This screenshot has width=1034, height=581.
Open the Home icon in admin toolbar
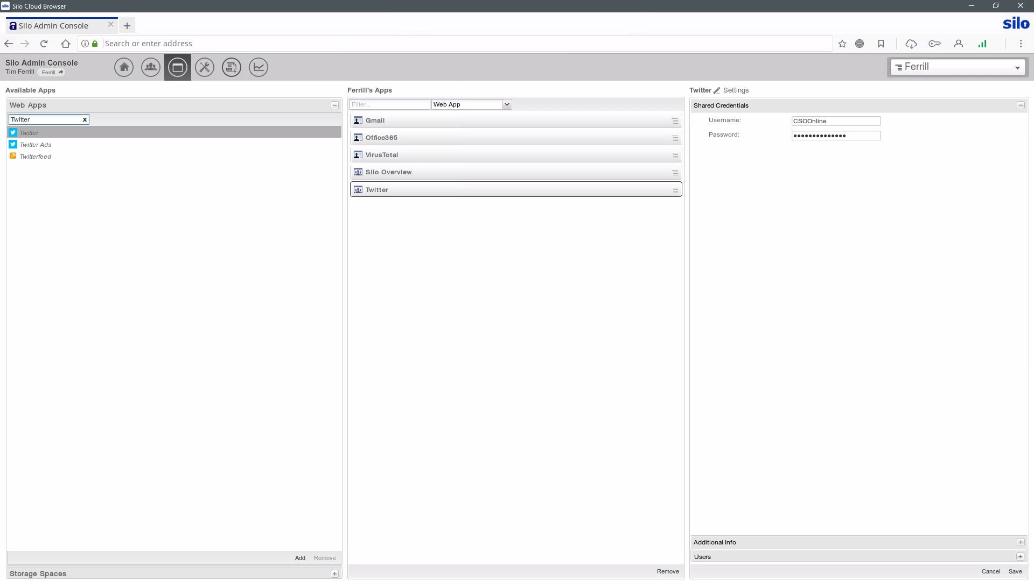[x=124, y=67]
